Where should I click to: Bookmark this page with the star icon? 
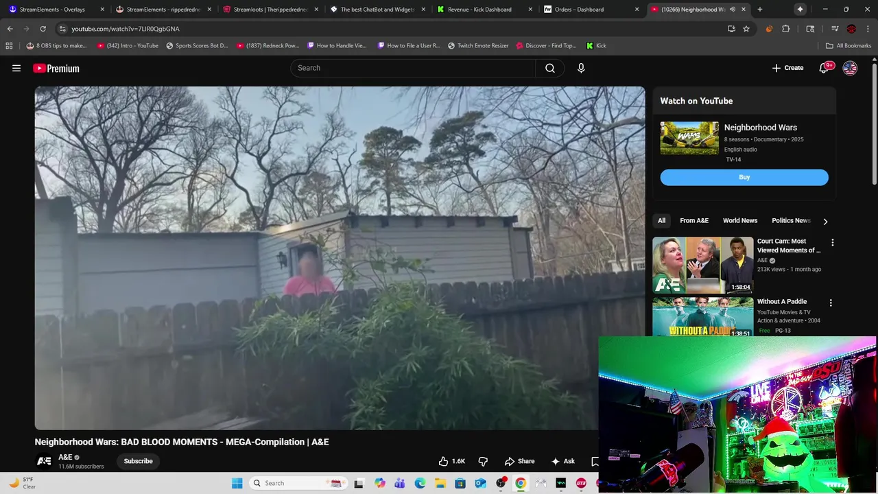746,29
